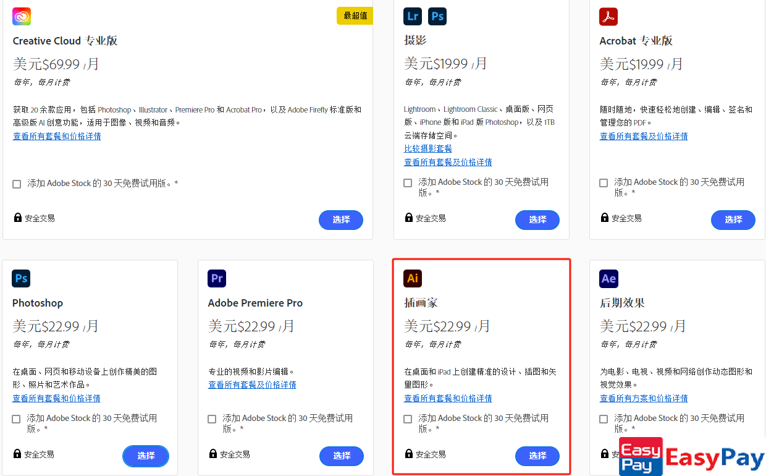Open 查看所有方案和价格详情 in 后期效果 card
The image size is (766, 476).
tap(644, 398)
